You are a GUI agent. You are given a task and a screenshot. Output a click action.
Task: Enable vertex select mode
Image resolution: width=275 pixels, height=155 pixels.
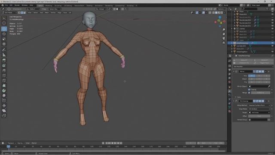pyautogui.click(x=19, y=12)
